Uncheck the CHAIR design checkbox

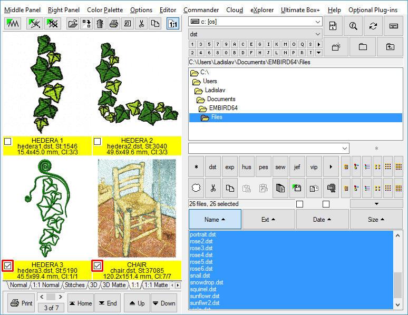[98, 266]
